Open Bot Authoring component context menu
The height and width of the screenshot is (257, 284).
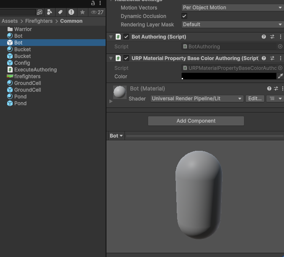pos(281,37)
